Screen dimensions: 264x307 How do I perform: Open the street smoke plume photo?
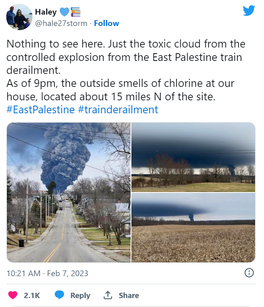point(69,192)
